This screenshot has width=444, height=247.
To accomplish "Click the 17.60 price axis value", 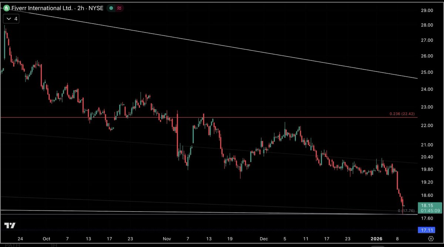I will coord(428,218).
